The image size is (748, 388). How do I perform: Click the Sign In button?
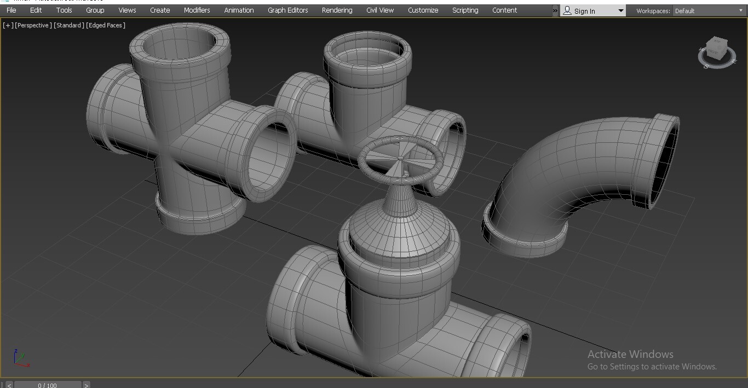coord(584,10)
